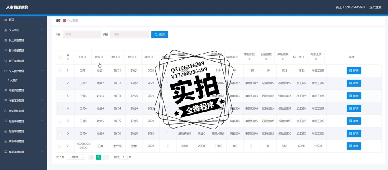Click the 年份 year input field

82,34
